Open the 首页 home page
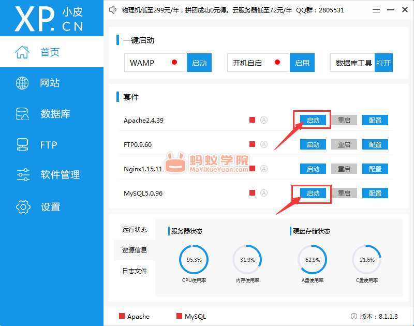The image size is (414, 326). coord(52,52)
